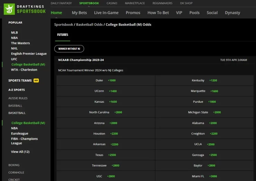Select Houston +2200 odds

[x=106, y=134]
